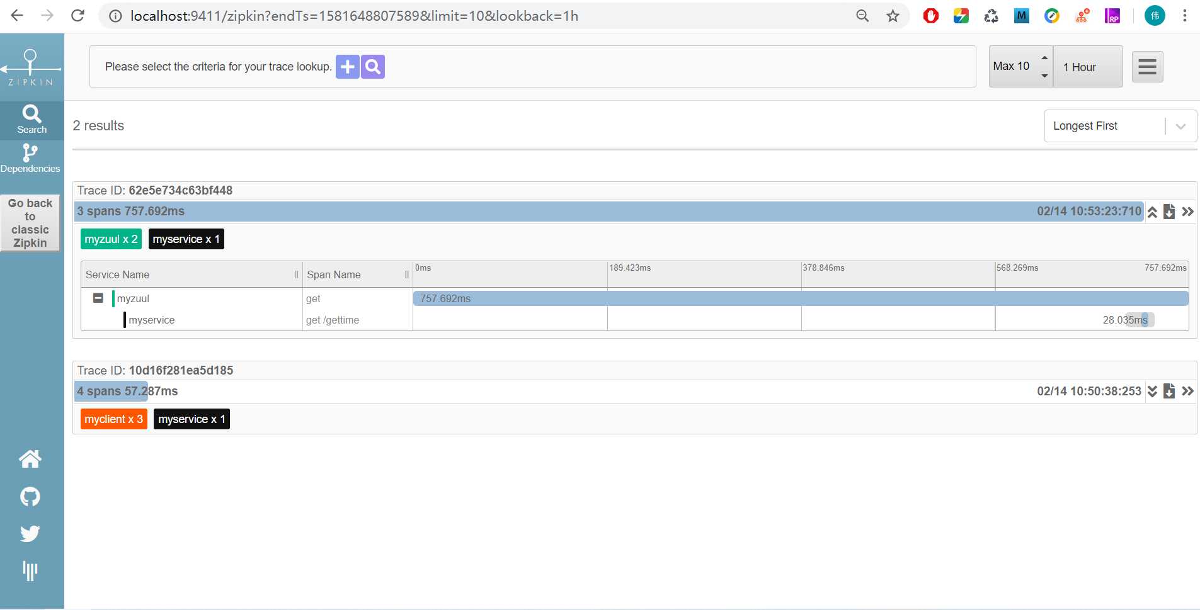
Task: Click the 757.692ms span duration bar
Action: (801, 298)
